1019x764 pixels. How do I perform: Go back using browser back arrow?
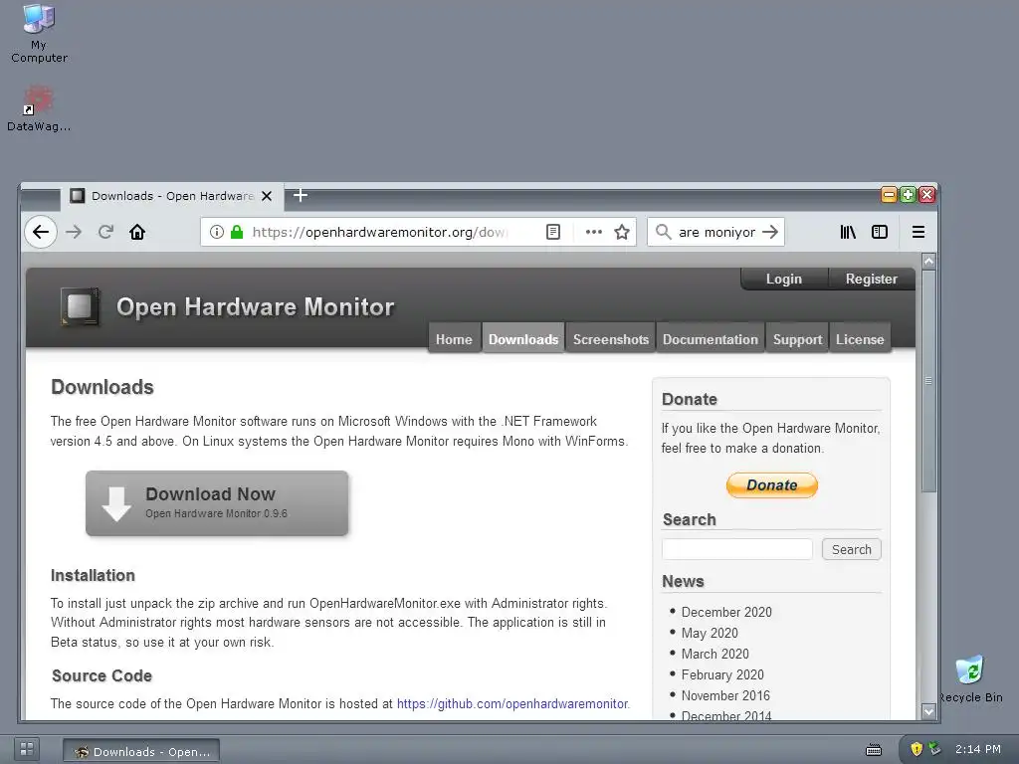coord(41,232)
